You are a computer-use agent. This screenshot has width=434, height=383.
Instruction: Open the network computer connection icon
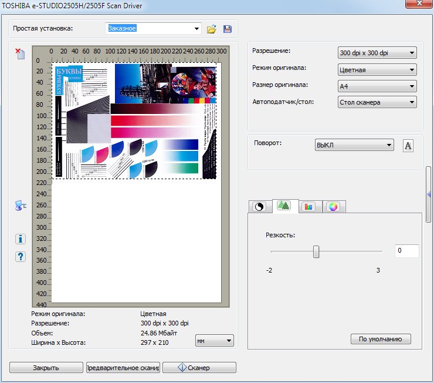(x=21, y=205)
